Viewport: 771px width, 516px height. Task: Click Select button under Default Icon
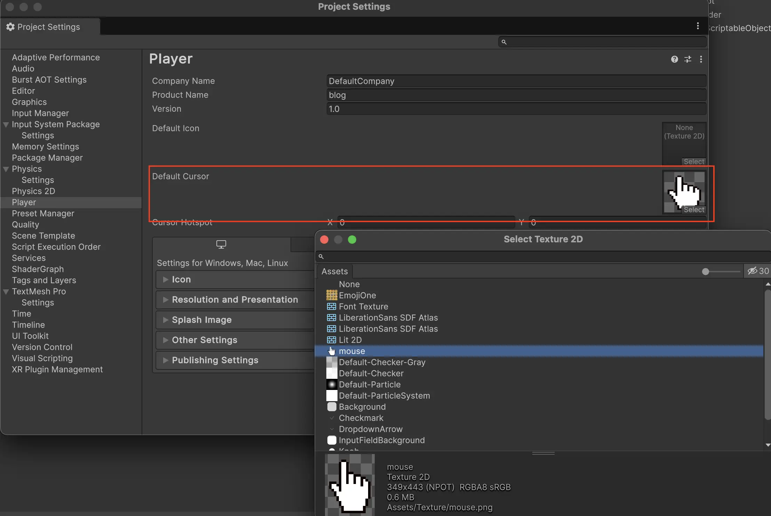coord(694,162)
